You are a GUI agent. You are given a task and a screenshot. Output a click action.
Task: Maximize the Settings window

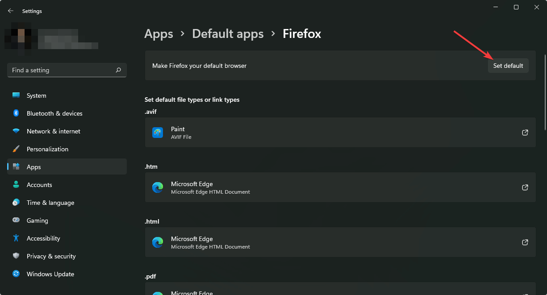point(516,7)
